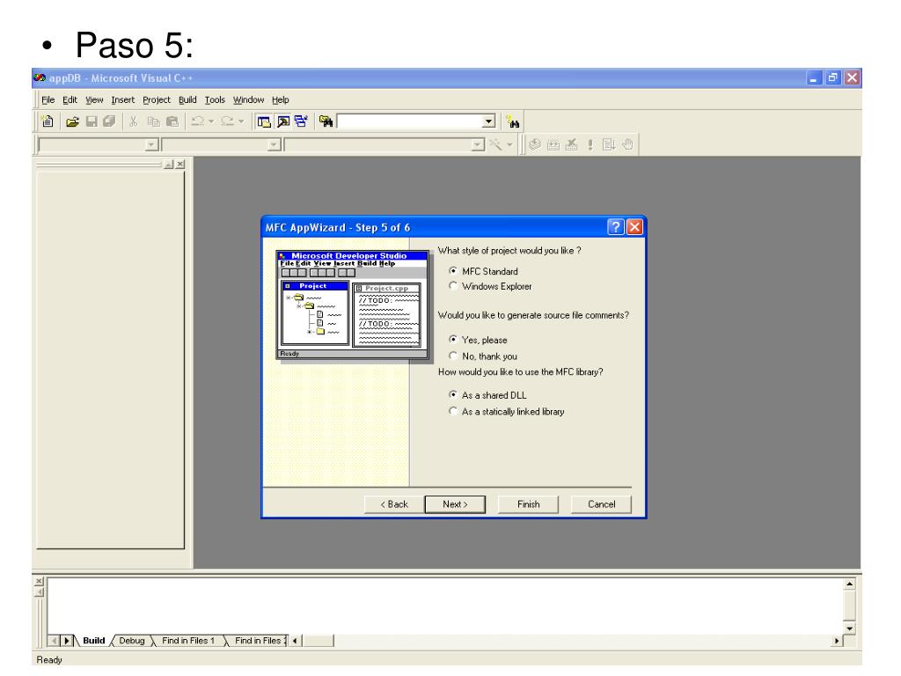
Task: Click the breakpoint hand icon
Action: coord(627,144)
